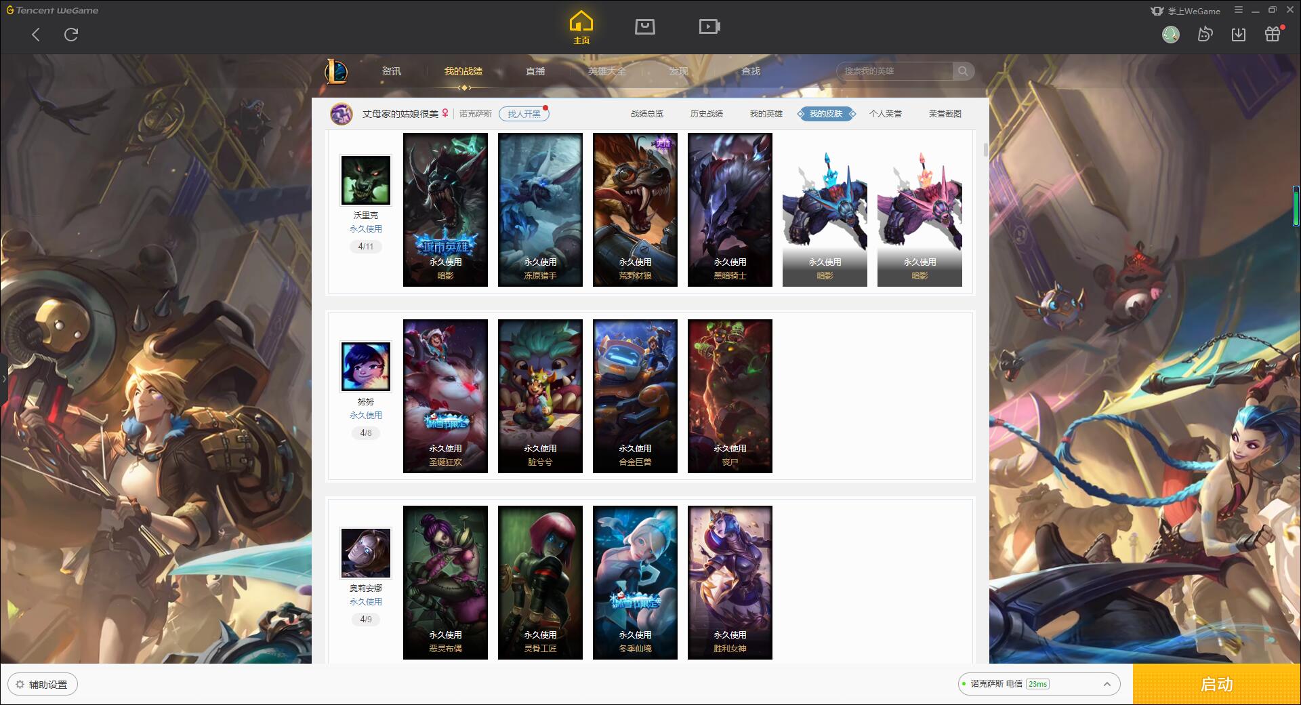Viewport: 1301px width, 705px height.
Task: Switch to the 我的战绩 tab
Action: click(463, 71)
